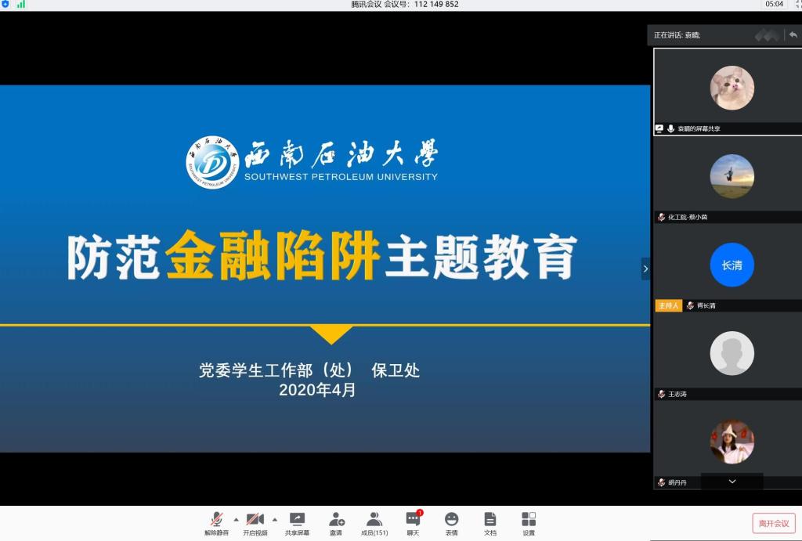Screen dimensions: 802x541
Task: Click the blue shield icon at top-left
Action: [x=5, y=4]
